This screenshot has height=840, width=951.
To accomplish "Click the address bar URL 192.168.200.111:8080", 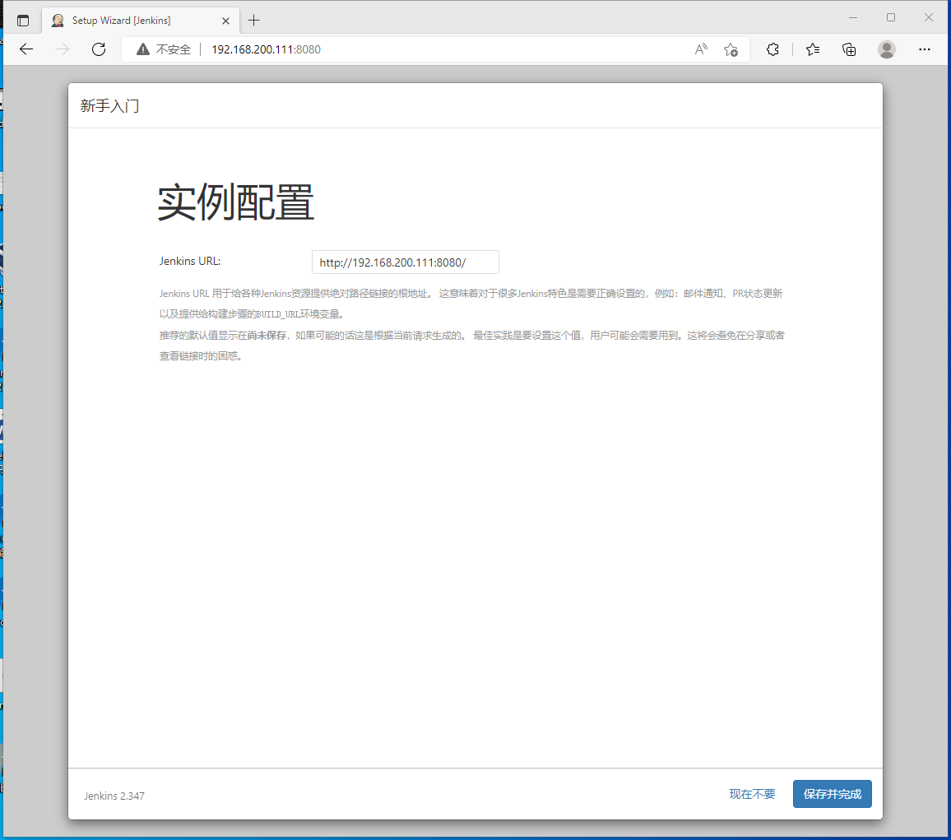I will pyautogui.click(x=267, y=49).
